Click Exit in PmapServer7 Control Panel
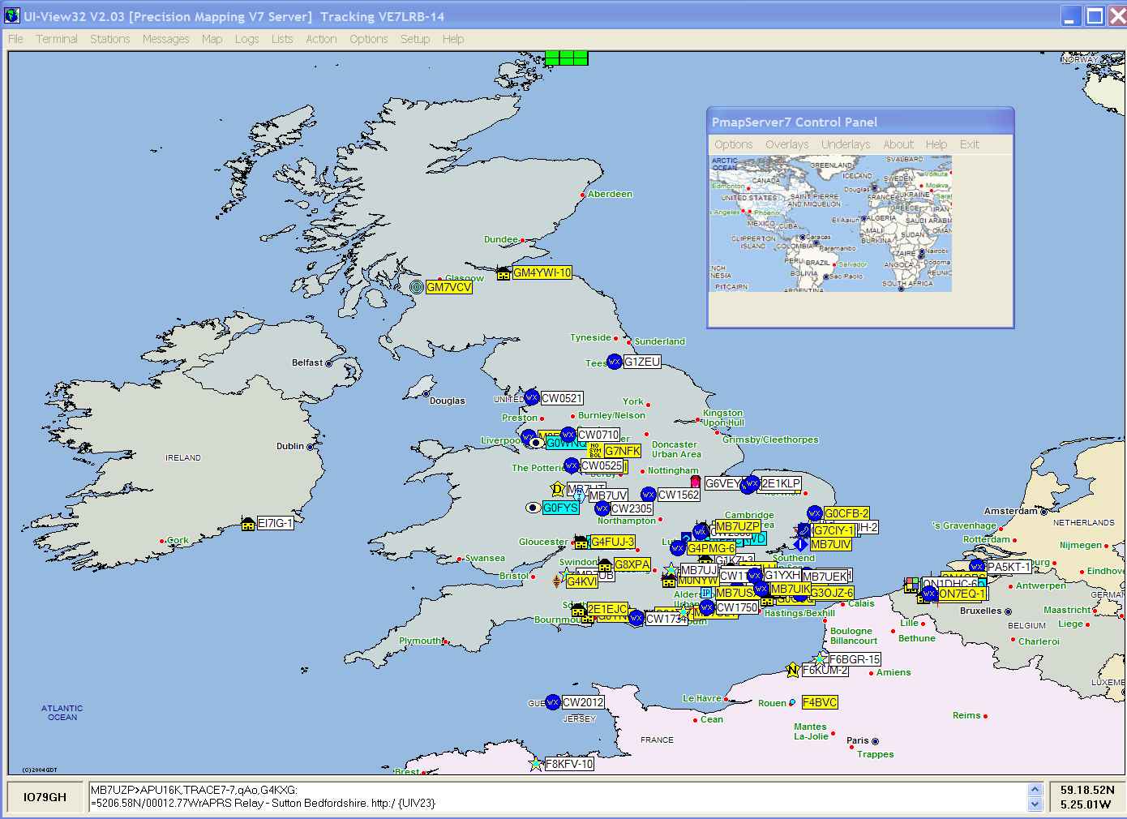The image size is (1127, 819). pos(969,144)
